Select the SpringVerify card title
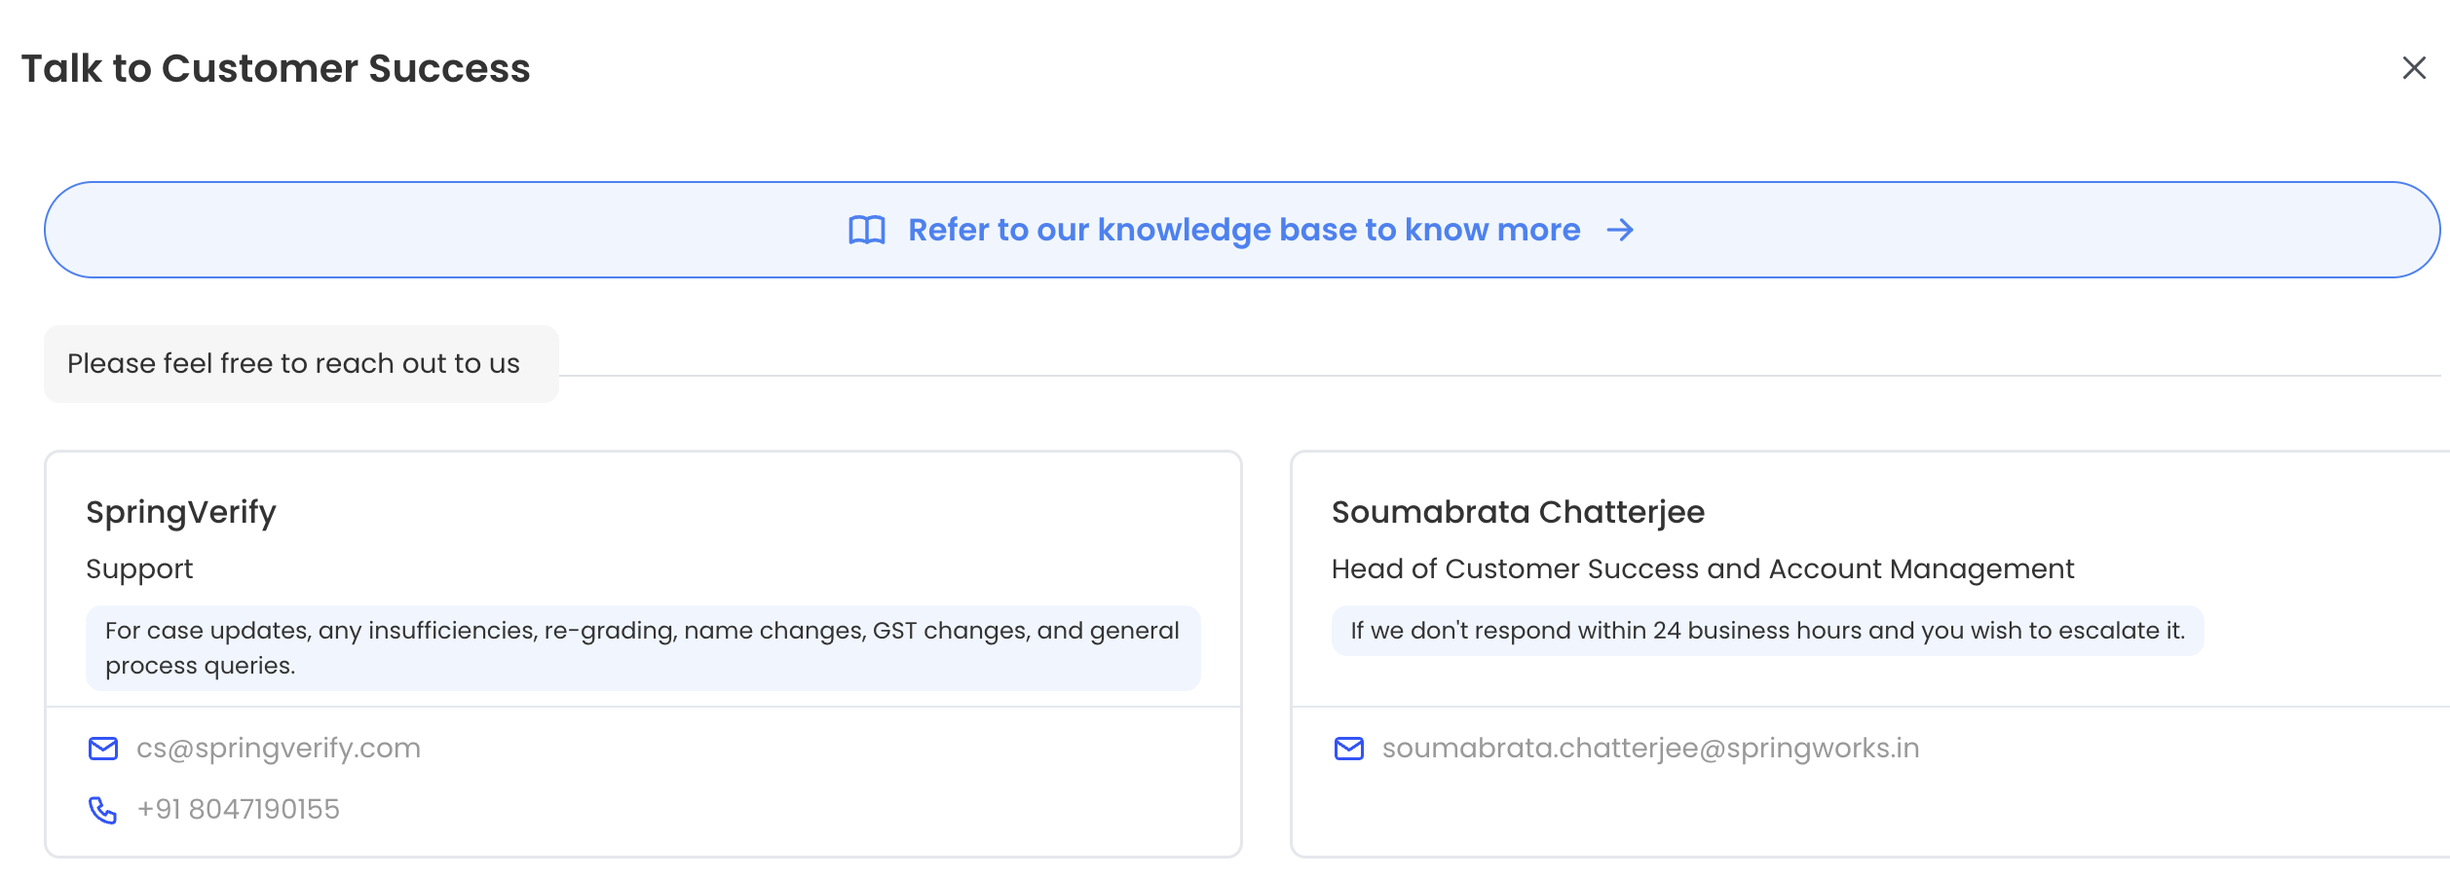This screenshot has width=2450, height=879. (x=181, y=512)
